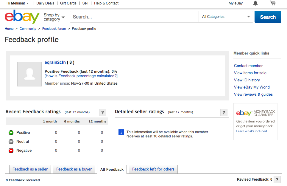
Task: Go to Community breadcrumb link
Action: tap(28, 29)
